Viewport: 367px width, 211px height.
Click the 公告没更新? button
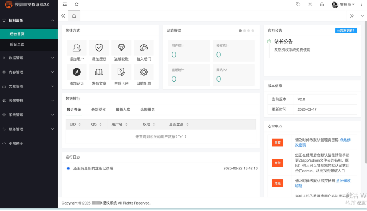pos(346,30)
